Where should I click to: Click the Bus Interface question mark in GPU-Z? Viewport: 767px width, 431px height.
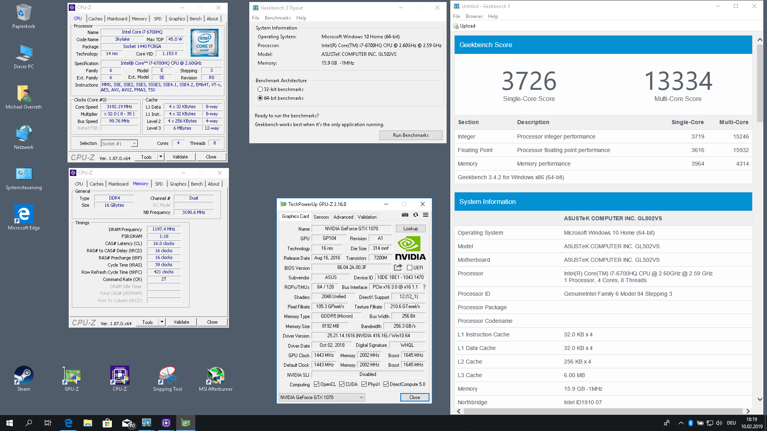424,287
